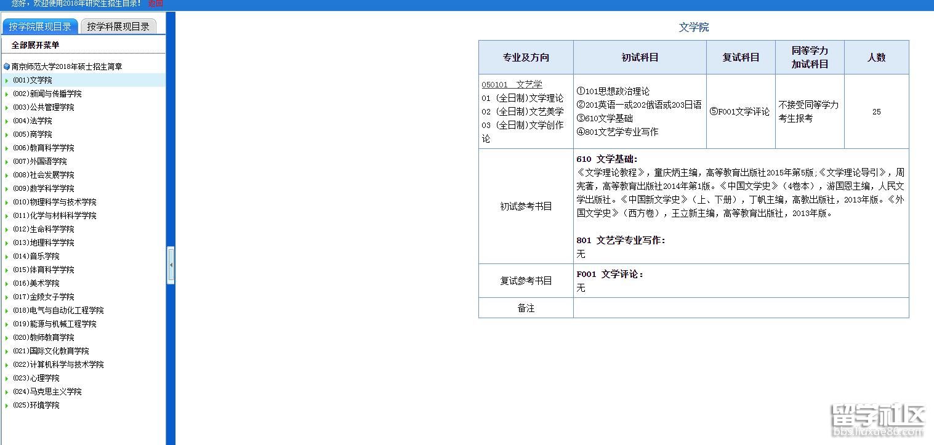
Task: Select (020)教师教育学院 in the tree
Action: click(43, 337)
